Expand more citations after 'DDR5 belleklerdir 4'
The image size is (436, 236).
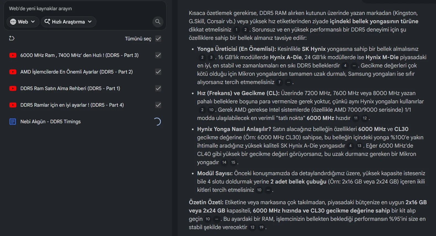[x=354, y=66]
